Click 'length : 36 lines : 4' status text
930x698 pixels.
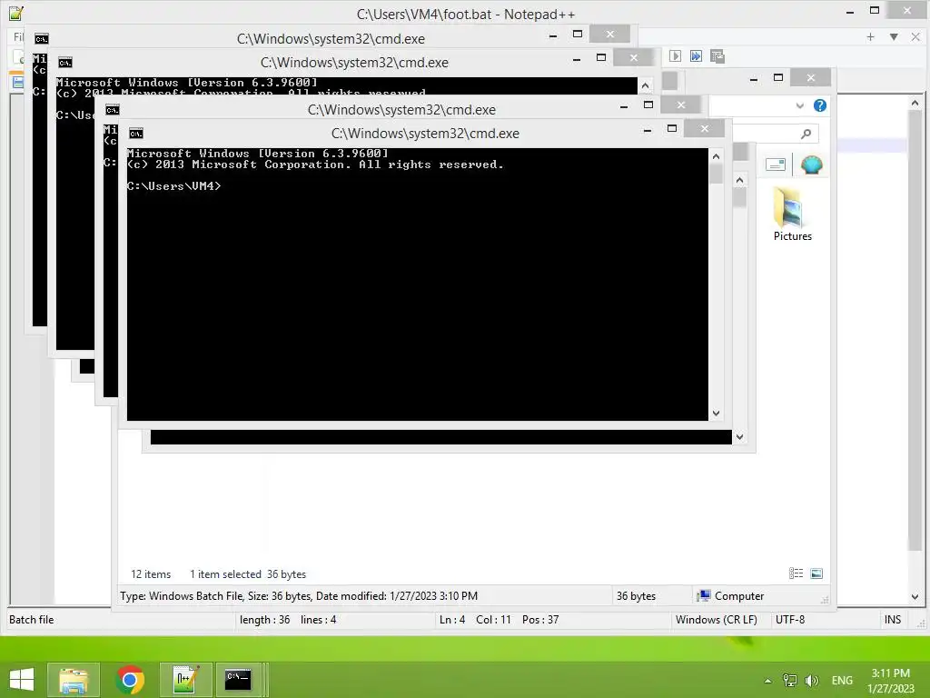288,620
